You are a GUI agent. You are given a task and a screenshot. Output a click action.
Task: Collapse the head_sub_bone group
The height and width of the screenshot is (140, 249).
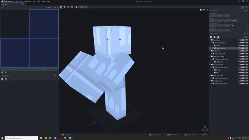point(212,43)
